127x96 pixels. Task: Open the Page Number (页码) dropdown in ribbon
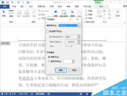click(89, 18)
